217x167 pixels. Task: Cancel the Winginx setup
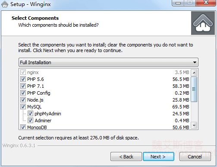(195, 157)
